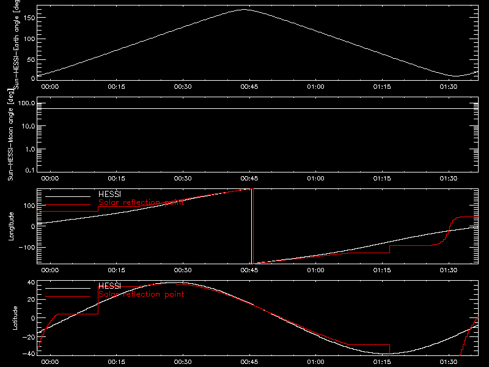Screen dimensions: 489x367
Task: Click the Sun-HESSI-Moon angle axis label
Action: point(10,135)
